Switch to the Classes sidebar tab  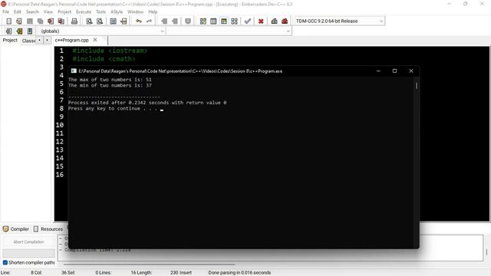[28, 41]
